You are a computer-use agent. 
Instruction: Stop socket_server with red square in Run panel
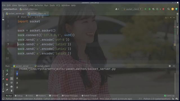pos(7,79)
